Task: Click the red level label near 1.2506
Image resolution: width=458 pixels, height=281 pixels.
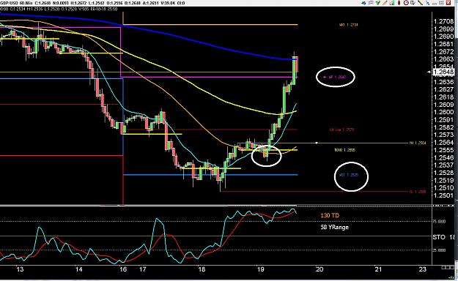Action: 418,192
